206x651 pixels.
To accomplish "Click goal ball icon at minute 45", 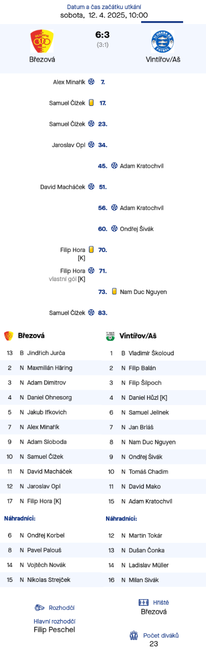I will (x=114, y=166).
